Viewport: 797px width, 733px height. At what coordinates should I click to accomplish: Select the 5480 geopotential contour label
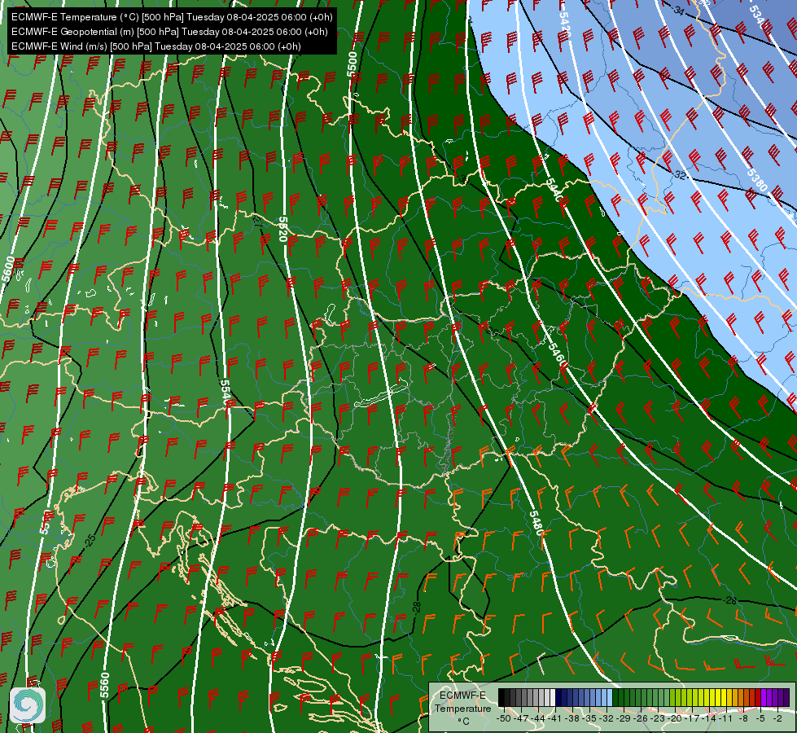536,523
